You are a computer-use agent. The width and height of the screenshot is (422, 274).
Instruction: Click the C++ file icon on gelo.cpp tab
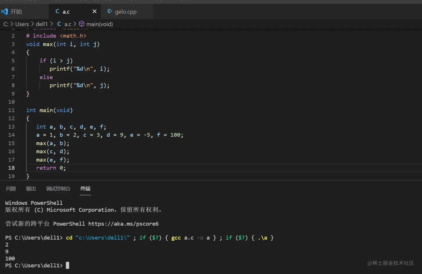coord(110,12)
